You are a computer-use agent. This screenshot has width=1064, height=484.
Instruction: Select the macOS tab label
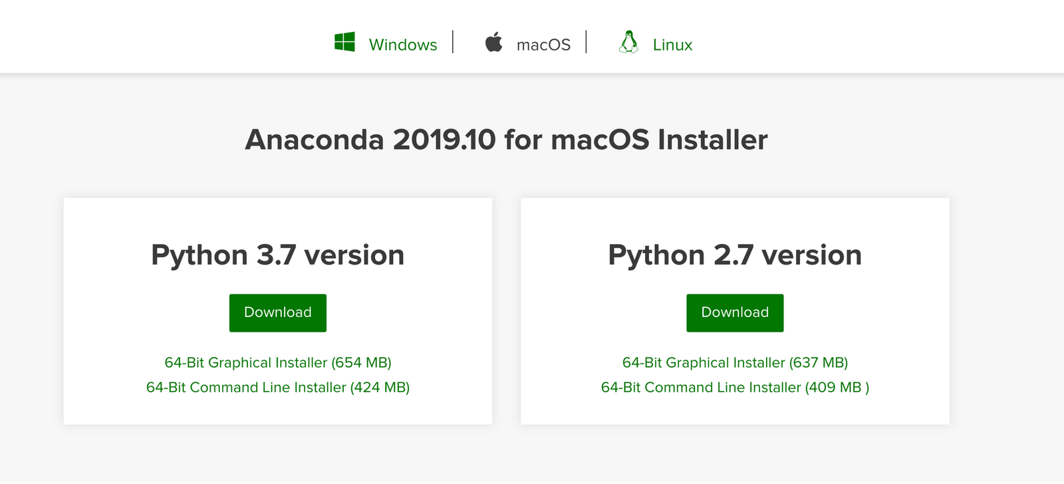pyautogui.click(x=543, y=45)
